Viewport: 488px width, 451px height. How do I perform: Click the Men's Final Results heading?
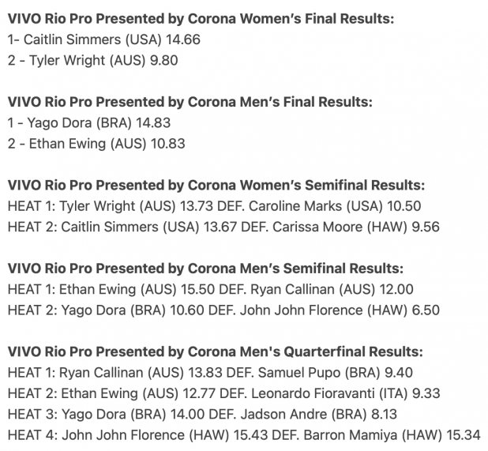click(x=190, y=102)
